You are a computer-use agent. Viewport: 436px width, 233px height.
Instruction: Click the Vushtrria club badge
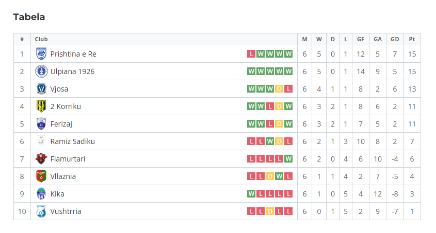coord(41,211)
